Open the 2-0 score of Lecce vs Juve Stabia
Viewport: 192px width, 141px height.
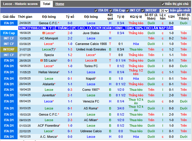pyautogui.click(x=70, y=33)
